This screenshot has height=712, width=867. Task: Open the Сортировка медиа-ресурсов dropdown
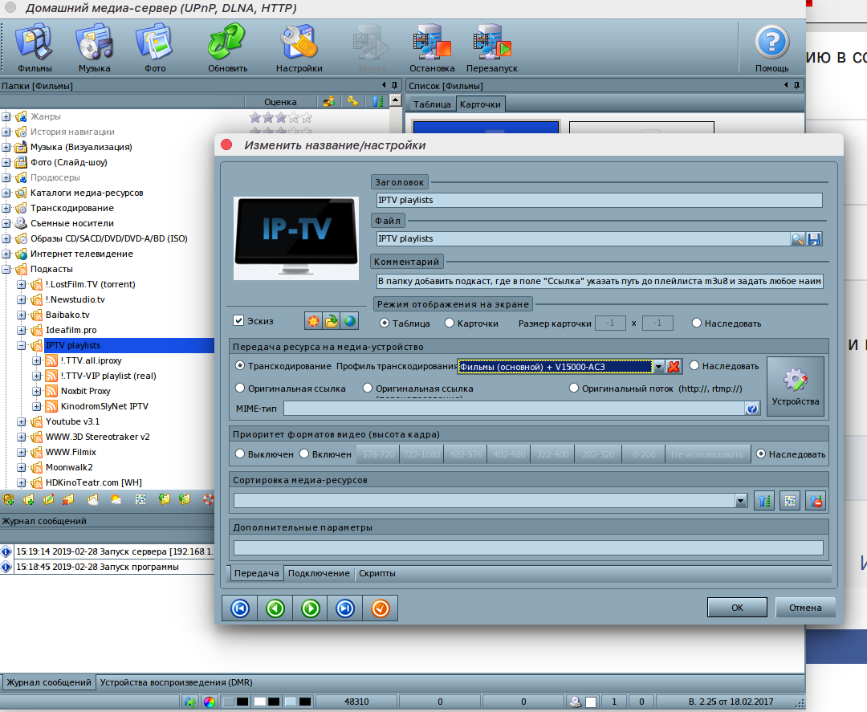(x=740, y=501)
